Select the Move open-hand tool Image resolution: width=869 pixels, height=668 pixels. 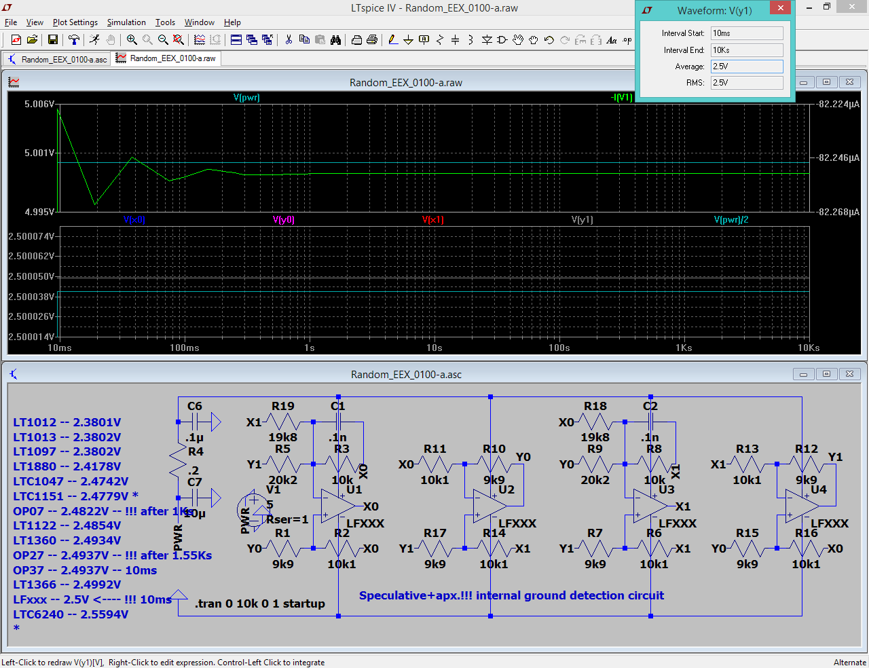518,40
